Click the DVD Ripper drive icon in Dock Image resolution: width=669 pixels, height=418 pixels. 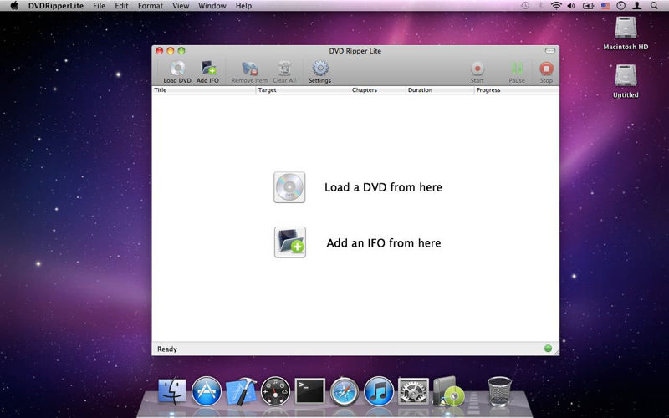point(448,390)
